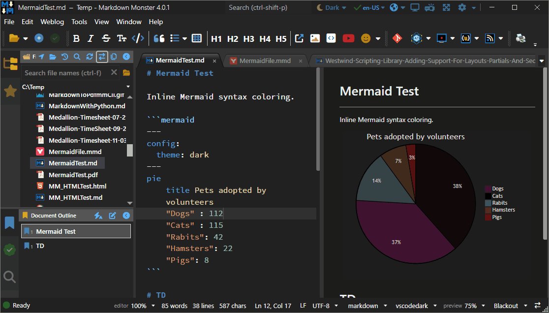
Task: Insert inline code with the code icon
Action: (x=138, y=38)
